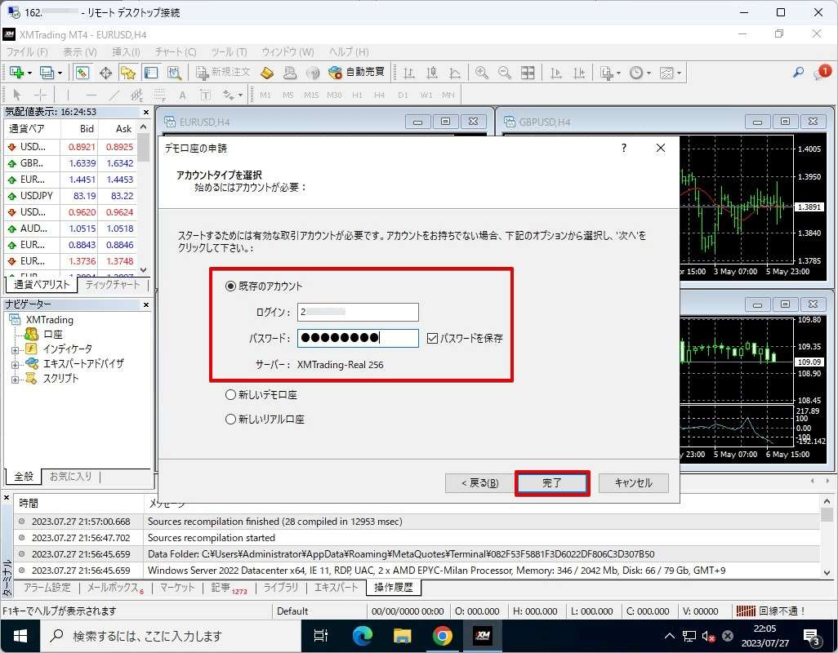Click the キャンセル button

click(x=633, y=483)
